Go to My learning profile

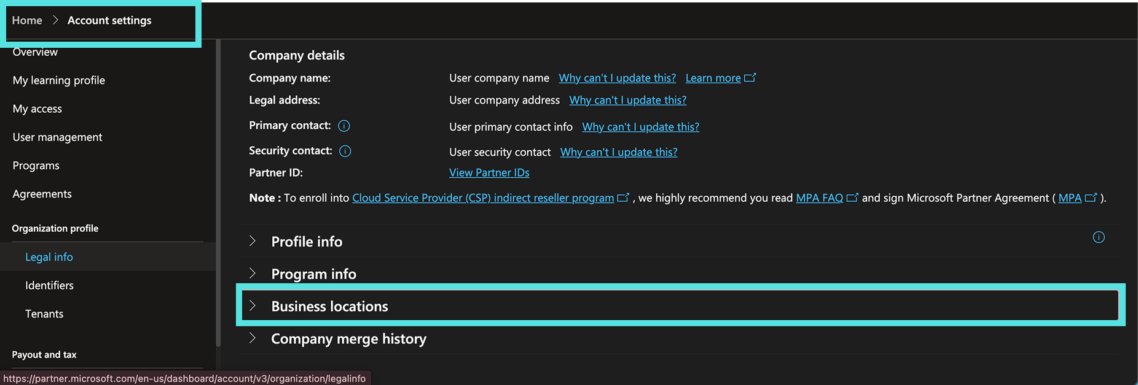[58, 80]
